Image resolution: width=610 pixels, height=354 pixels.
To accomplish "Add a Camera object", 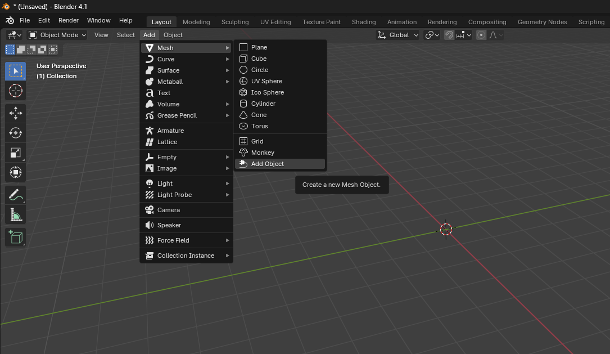I will click(186, 210).
